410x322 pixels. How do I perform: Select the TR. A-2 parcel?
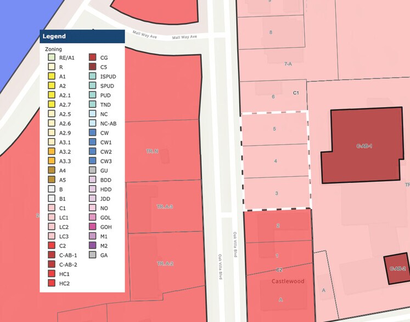(165, 263)
